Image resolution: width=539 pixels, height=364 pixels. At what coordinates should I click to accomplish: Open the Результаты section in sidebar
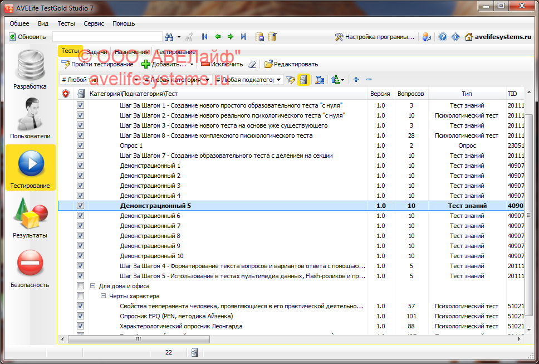point(30,219)
